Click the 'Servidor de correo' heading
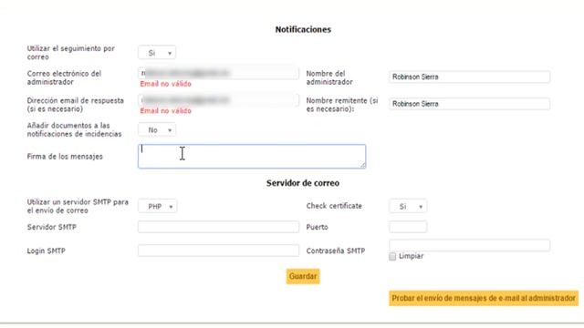The width and height of the screenshot is (584, 328). [x=303, y=183]
